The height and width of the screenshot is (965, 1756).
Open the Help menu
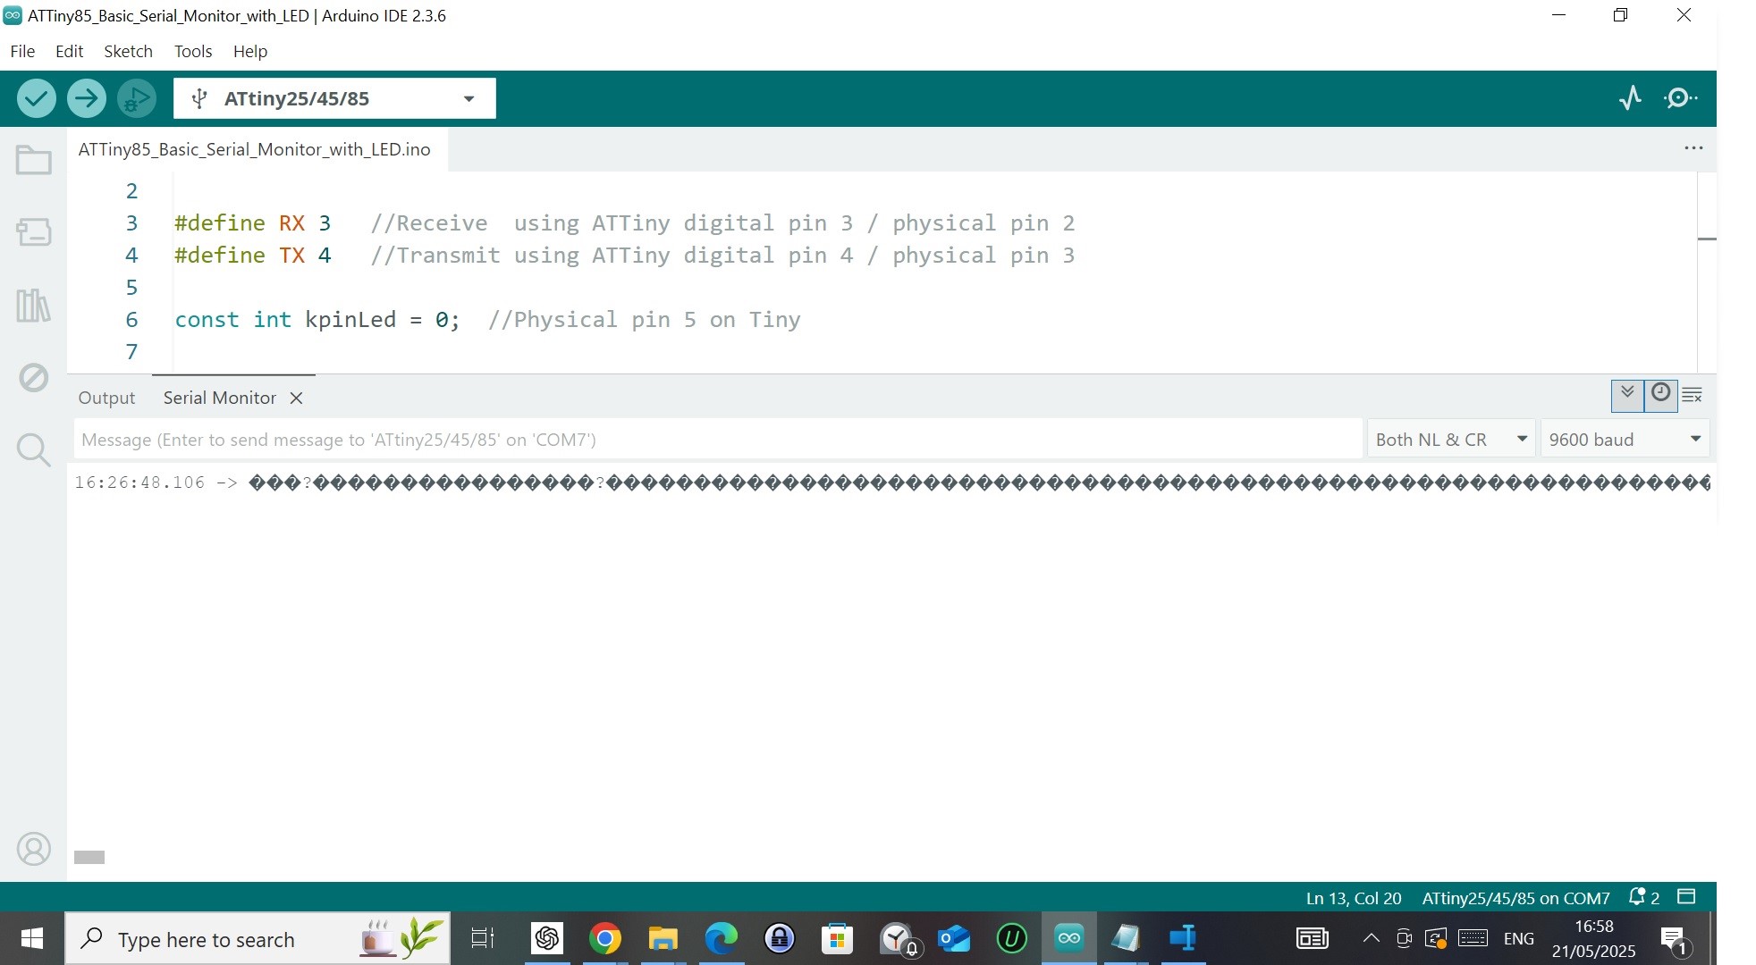point(250,51)
